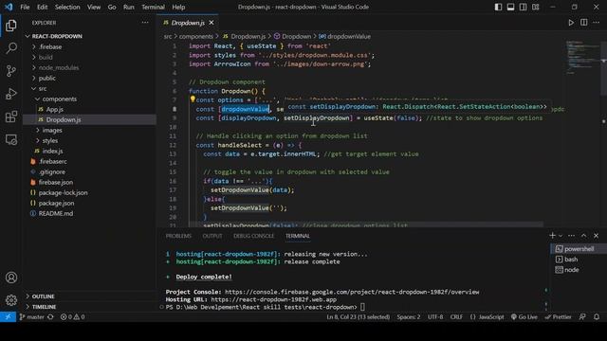Open the feedback icon in status bar
Viewport: 607px width, 341px height.
582,316
